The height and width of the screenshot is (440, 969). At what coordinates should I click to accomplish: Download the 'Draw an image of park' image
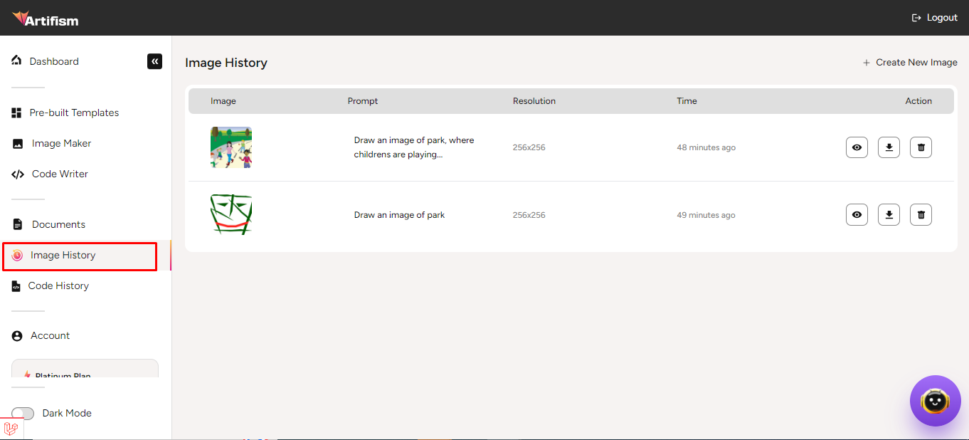(889, 214)
